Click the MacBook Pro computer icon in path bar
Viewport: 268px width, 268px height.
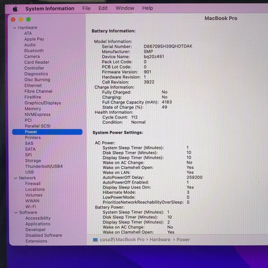click(x=95, y=240)
